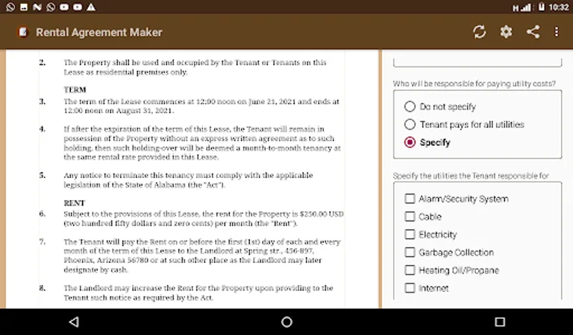Tap clause 7 with Phoenix, Arizona address
573x335 pixels.
(x=201, y=255)
